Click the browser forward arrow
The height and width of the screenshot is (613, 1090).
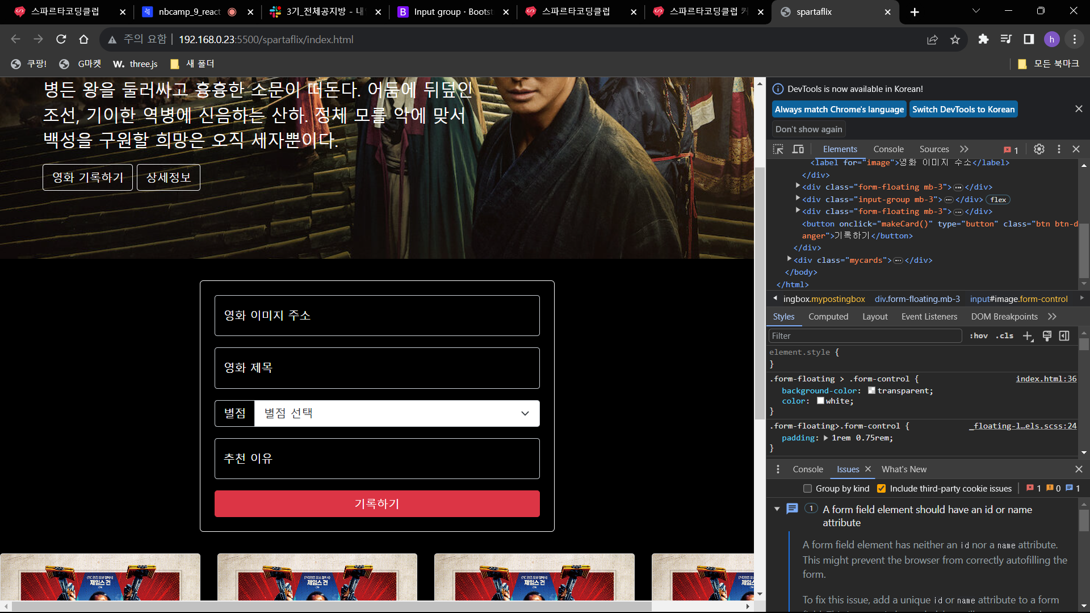(38, 39)
